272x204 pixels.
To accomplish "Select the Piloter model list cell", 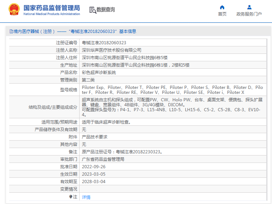I will click(x=173, y=90).
